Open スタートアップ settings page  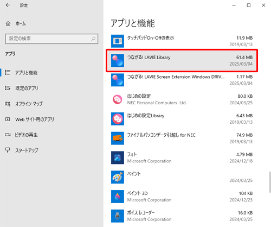[27, 150]
